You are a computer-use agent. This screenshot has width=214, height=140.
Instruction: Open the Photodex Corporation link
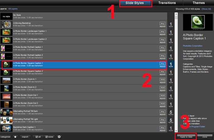(x=193, y=46)
